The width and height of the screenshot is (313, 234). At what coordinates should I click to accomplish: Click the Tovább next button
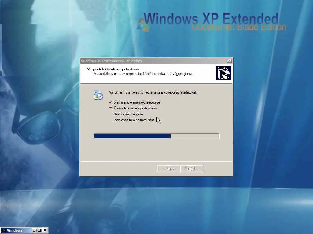click(192, 169)
